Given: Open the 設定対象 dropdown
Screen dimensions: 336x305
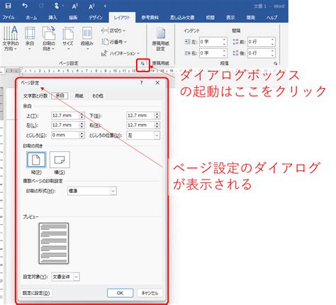Looking at the screenshot, I should [x=65, y=277].
